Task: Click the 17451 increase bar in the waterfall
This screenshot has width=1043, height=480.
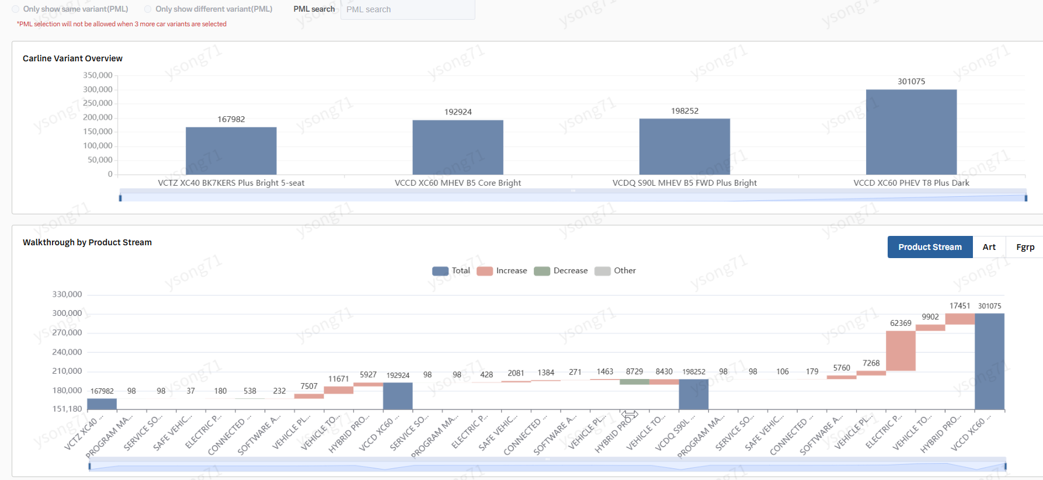Action: (x=960, y=319)
